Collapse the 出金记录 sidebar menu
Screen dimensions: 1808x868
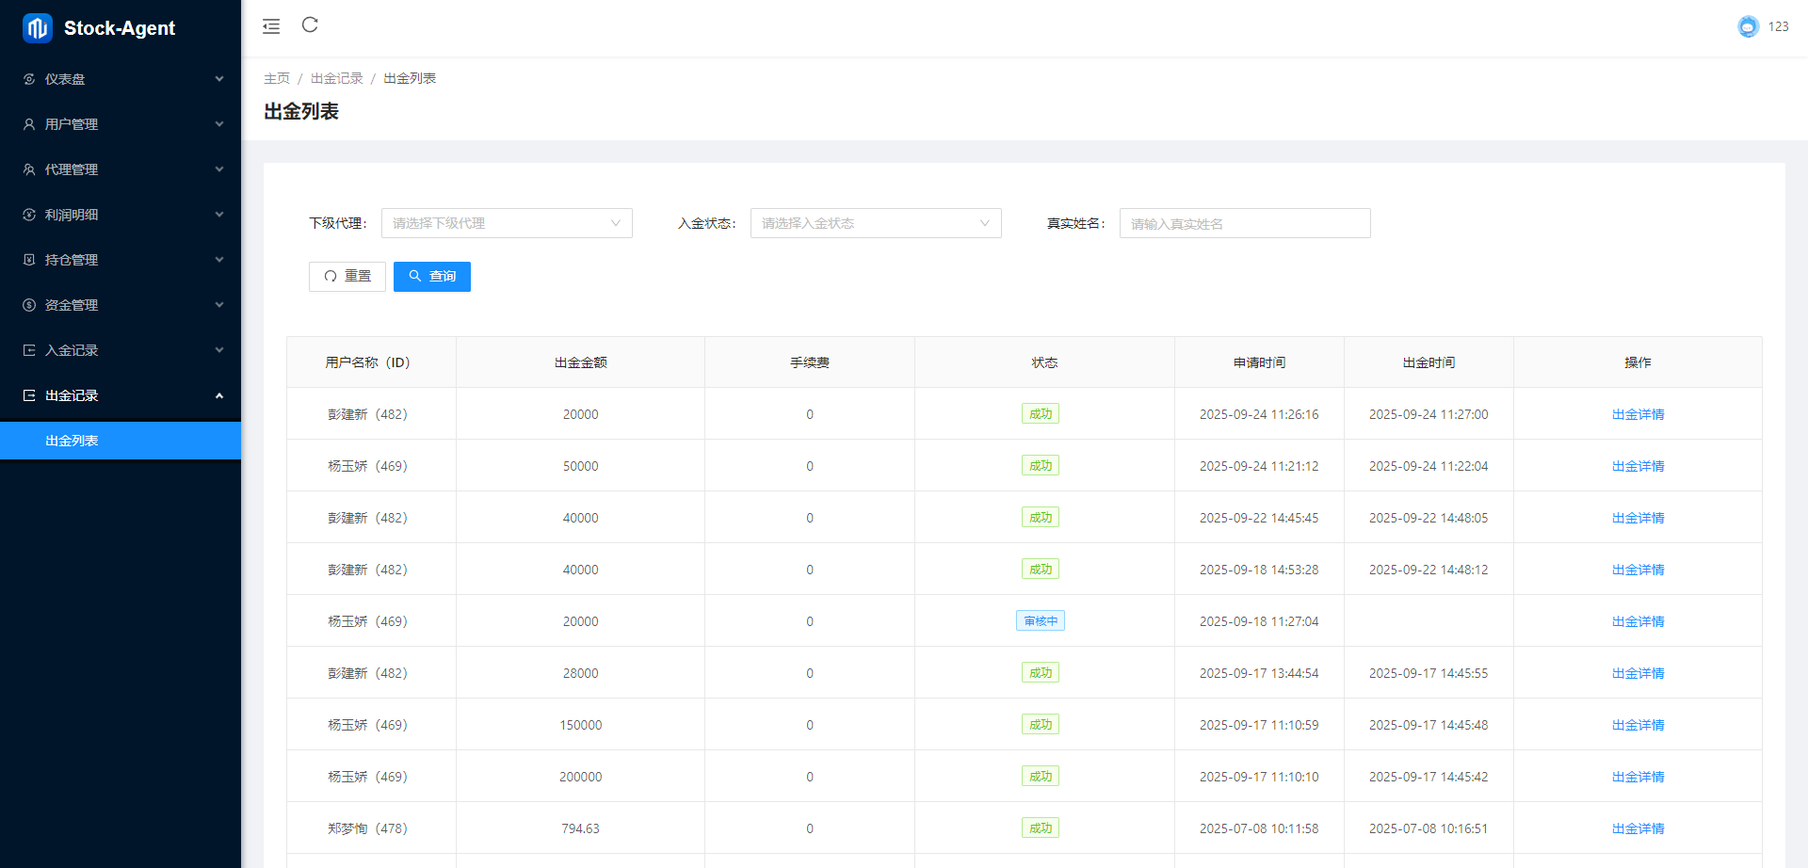pyautogui.click(x=121, y=395)
